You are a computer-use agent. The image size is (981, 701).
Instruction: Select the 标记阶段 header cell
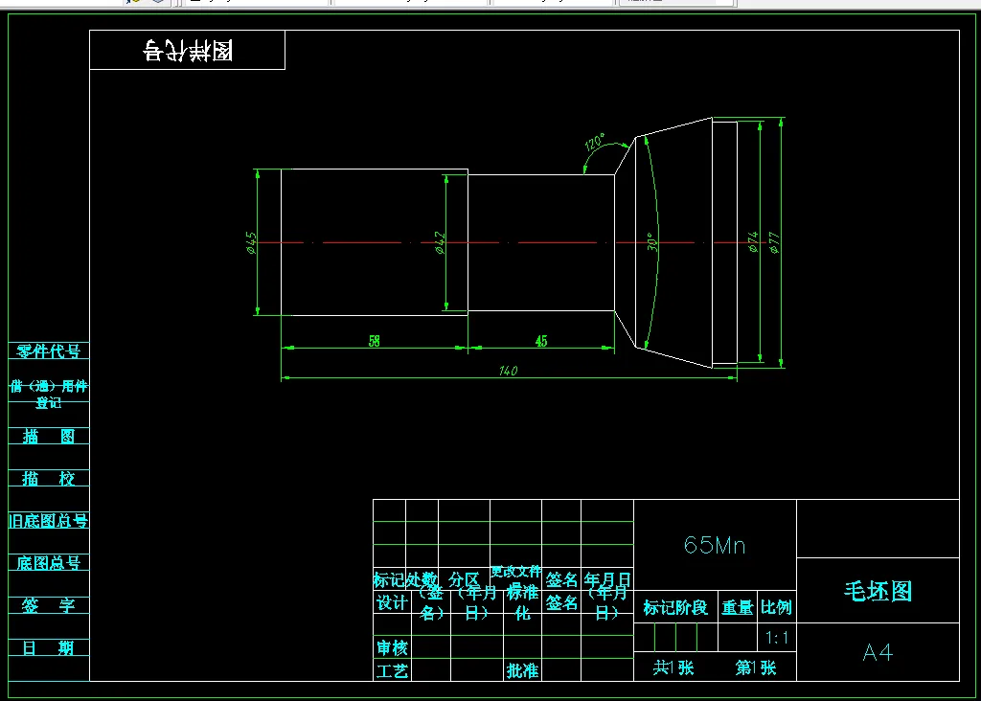pos(675,607)
